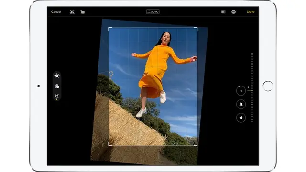Flip the photo horizontally
This screenshot has width=306, height=172.
click(72, 11)
